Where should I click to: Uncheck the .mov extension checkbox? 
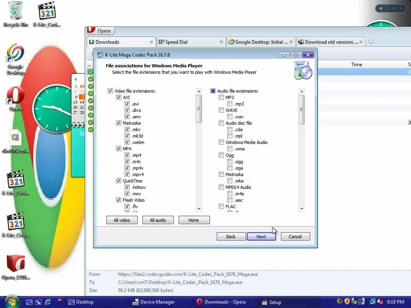coord(127,194)
